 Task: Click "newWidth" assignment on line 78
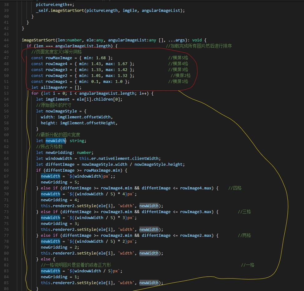[x=51, y=241]
